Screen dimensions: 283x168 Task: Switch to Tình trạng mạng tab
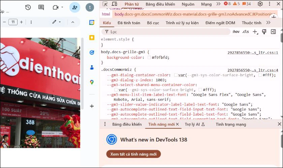pos(231,124)
